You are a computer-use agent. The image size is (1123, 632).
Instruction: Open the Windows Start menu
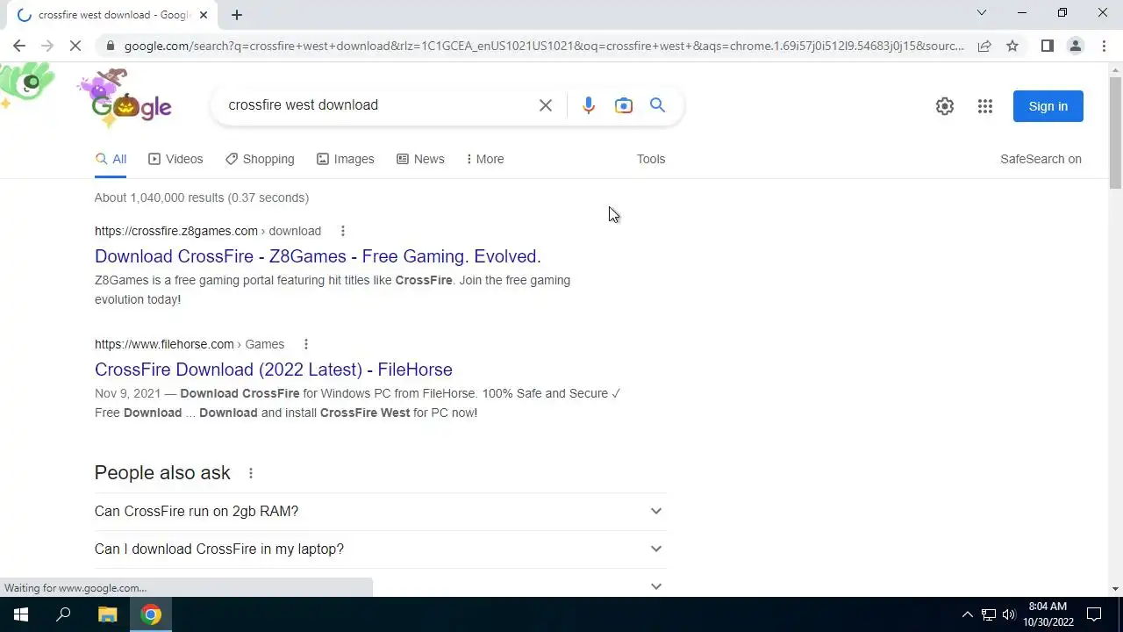[21, 614]
